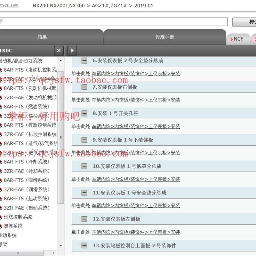This screenshot has width=256, height=256.
Task: Collapse step 13 安装地板控制台上面板 2 号装饰件
Action: point(84,245)
